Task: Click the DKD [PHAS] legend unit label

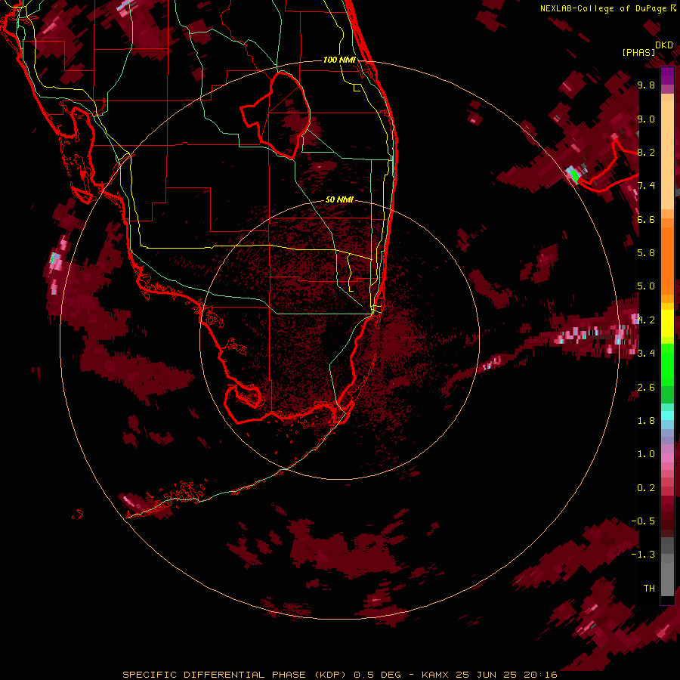Action: click(x=647, y=48)
